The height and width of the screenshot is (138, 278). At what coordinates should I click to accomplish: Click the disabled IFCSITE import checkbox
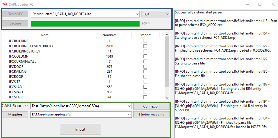[145, 82]
